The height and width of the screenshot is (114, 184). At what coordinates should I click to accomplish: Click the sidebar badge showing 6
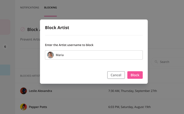click(5, 47)
